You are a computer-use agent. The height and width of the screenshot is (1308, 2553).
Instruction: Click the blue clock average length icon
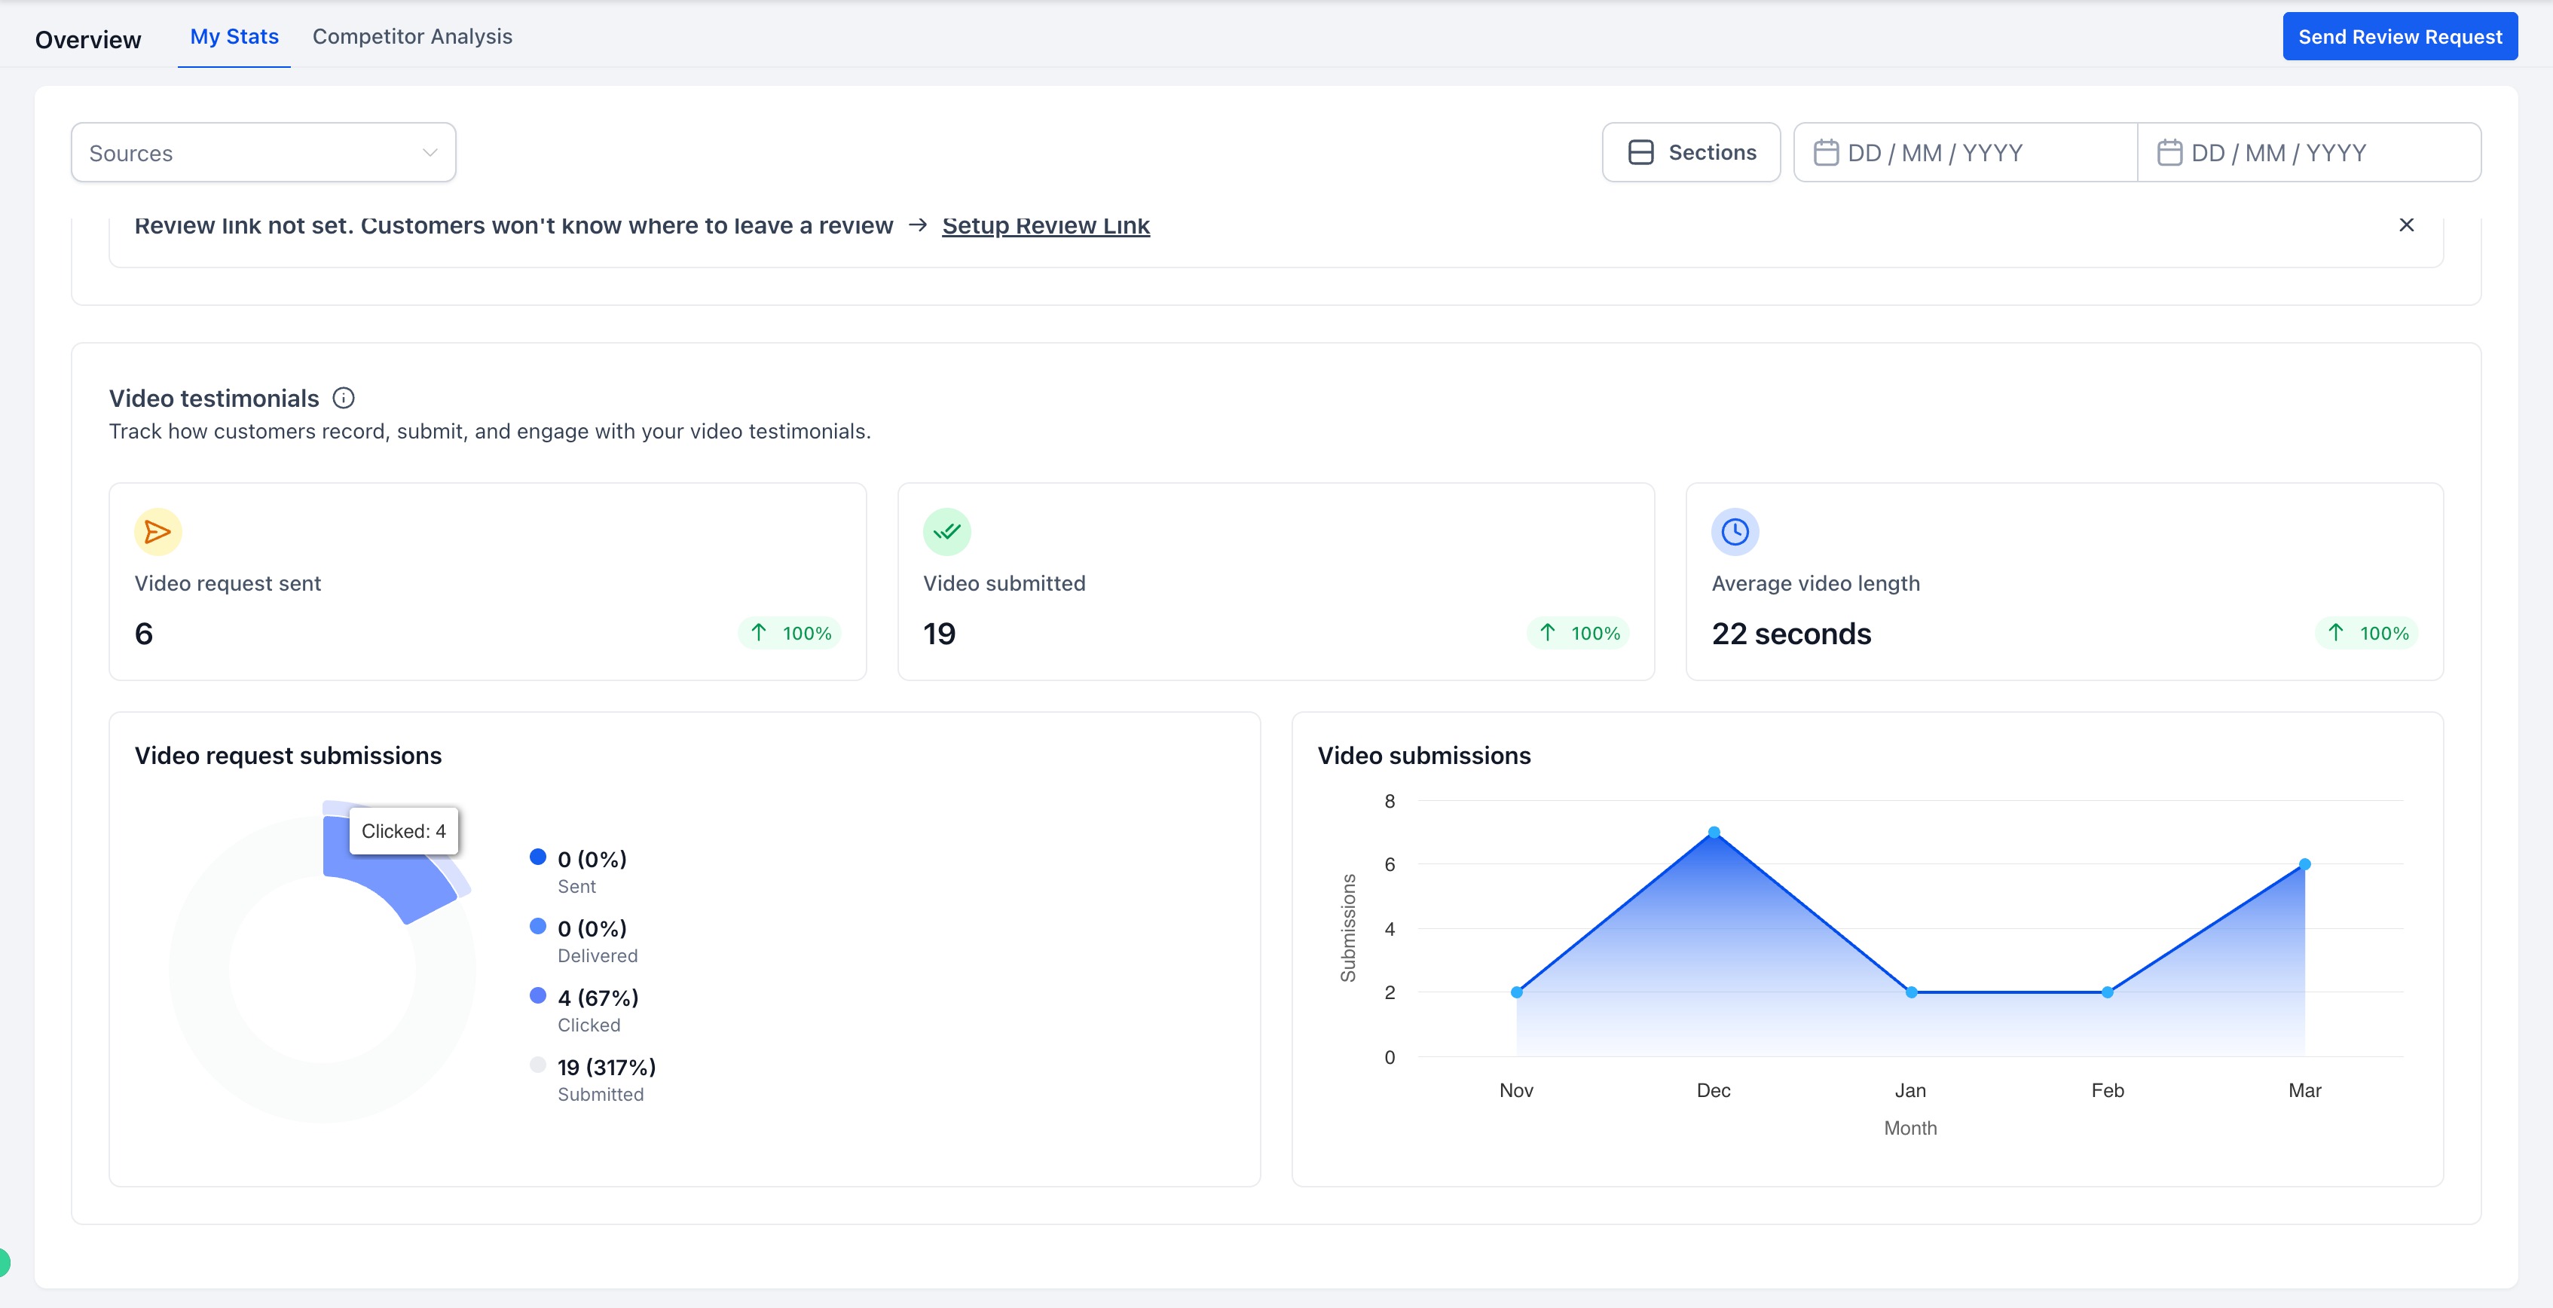1735,532
